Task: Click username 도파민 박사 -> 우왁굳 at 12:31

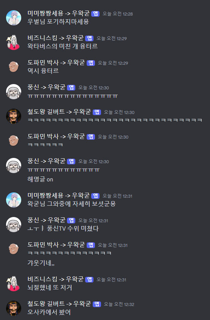Action: [56, 245]
